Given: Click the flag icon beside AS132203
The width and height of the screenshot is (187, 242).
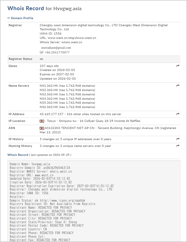Looking at the screenshot, I should [x=42, y=128].
